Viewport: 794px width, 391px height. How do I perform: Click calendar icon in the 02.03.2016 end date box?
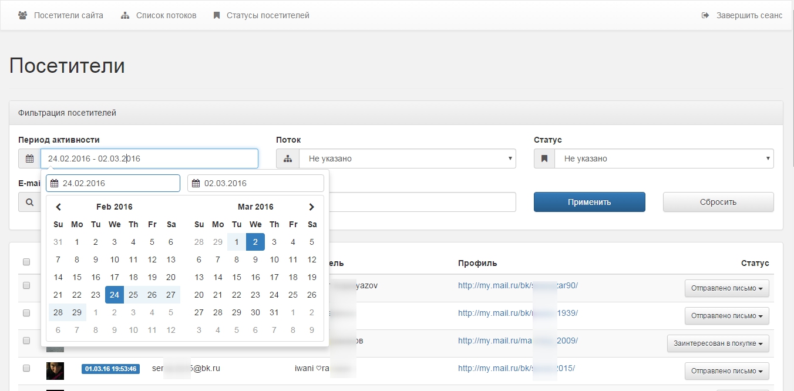[x=196, y=183]
